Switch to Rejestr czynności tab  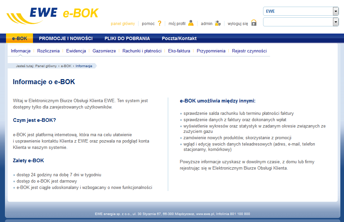249,51
